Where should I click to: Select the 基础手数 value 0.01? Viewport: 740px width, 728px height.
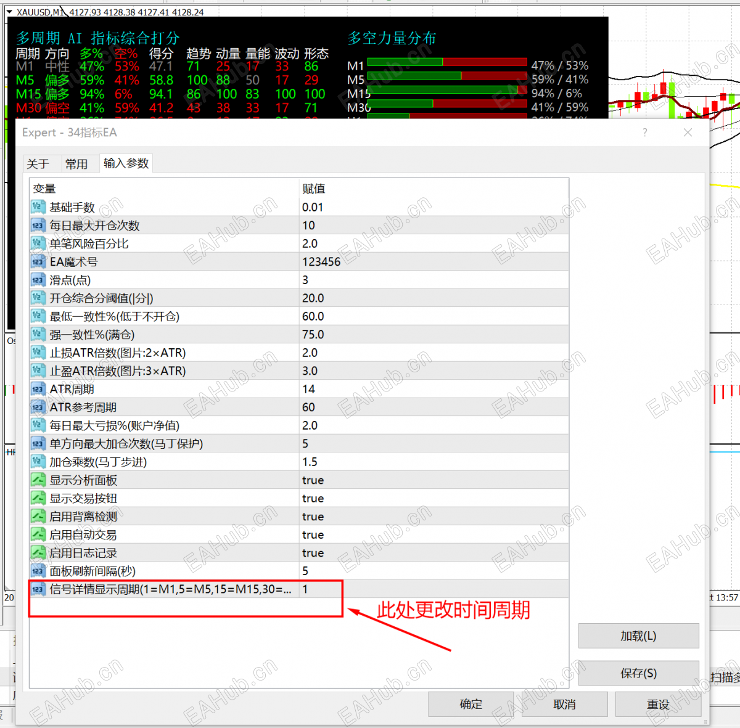click(313, 207)
